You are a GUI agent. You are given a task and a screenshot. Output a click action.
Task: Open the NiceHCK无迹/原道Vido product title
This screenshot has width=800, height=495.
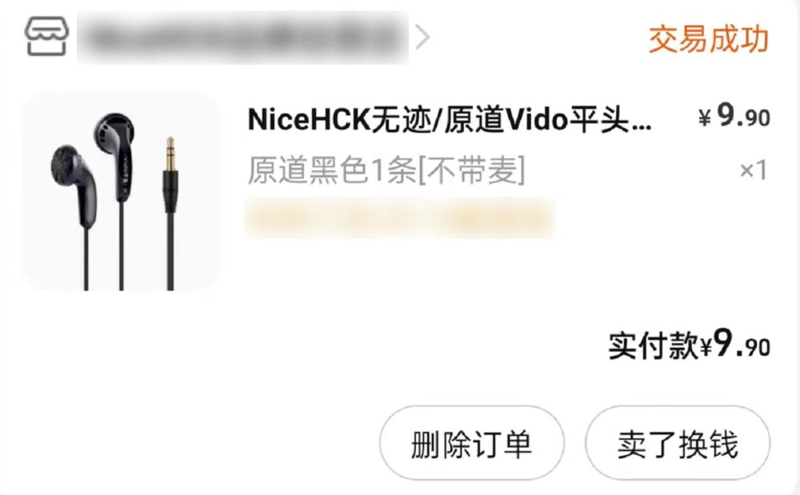(449, 120)
